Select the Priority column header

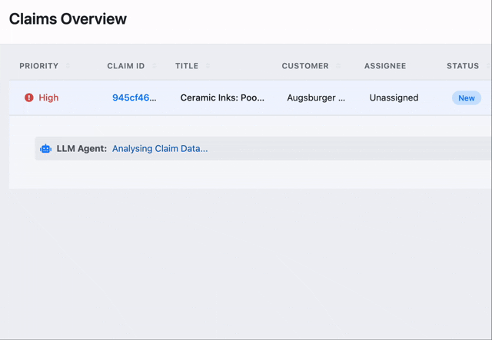(38, 66)
